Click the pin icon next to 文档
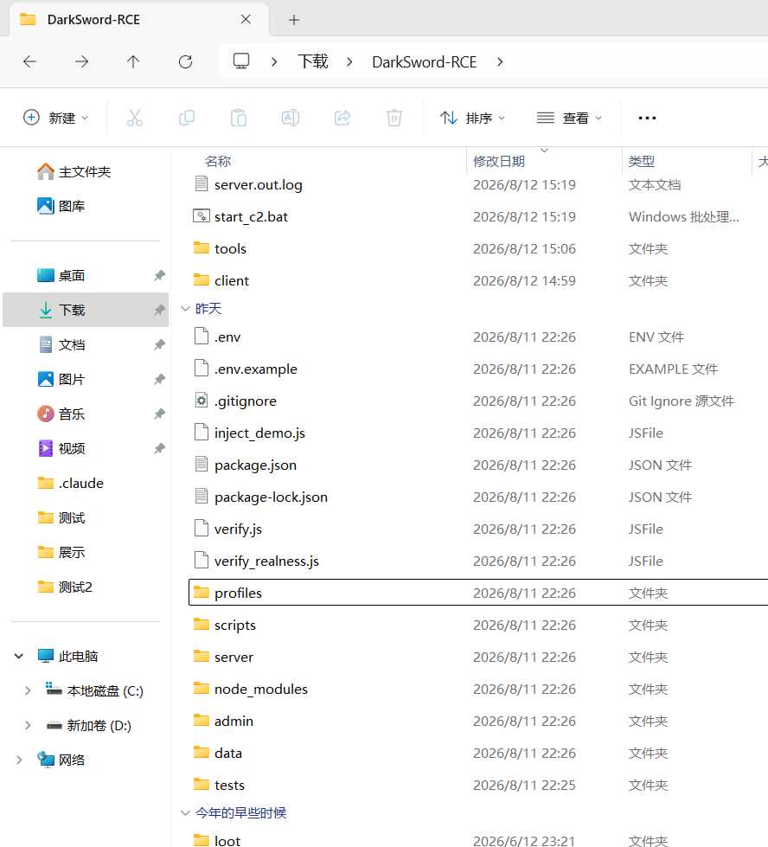Viewport: 768px width, 847px height. [x=159, y=344]
